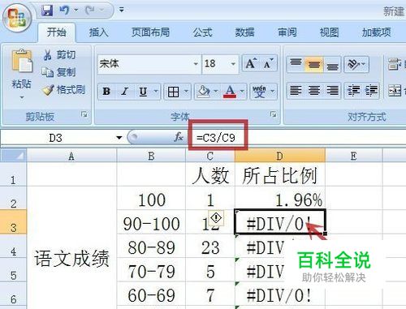Select row 3 header
The height and width of the screenshot is (309, 406).
click(x=14, y=222)
